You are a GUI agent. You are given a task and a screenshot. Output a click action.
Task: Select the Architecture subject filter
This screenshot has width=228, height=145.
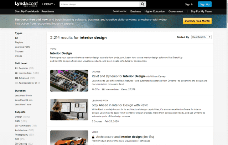tap(21, 130)
